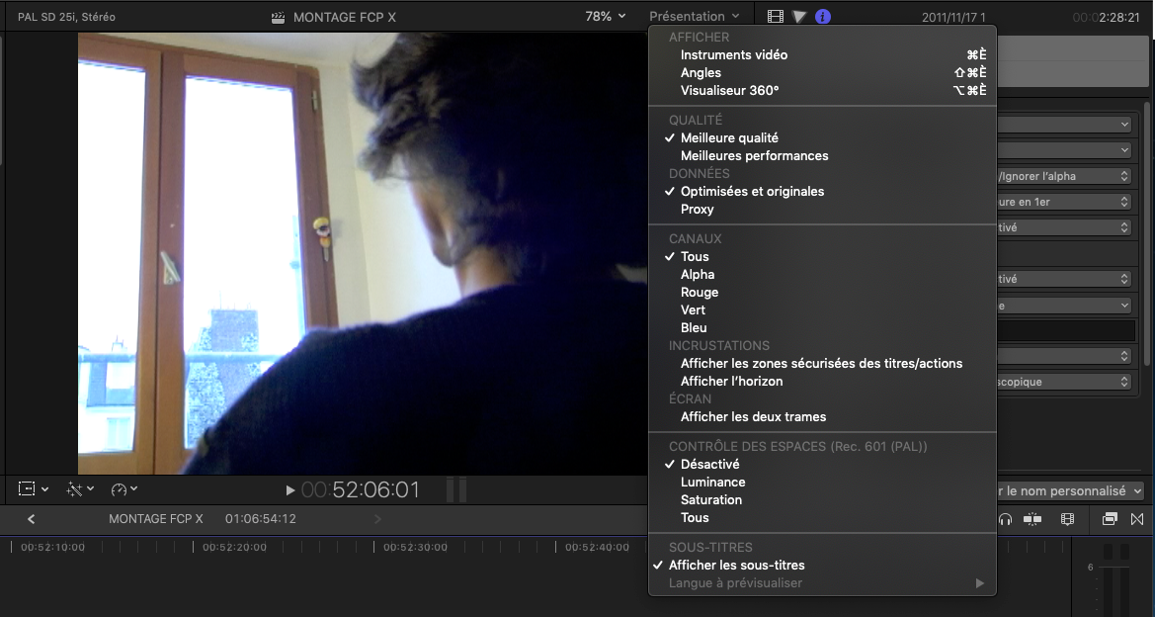Open the 'scopique' stereoscopic mode dropdown
This screenshot has width=1155, height=617.
click(1064, 382)
